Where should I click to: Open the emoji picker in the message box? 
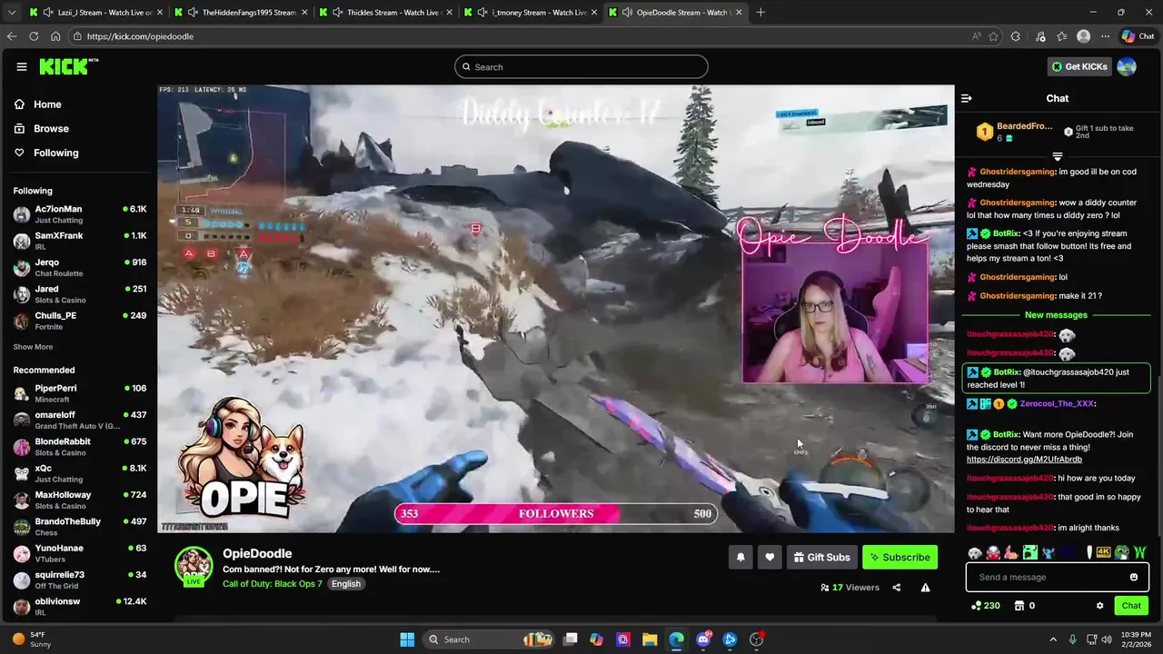(x=1133, y=577)
